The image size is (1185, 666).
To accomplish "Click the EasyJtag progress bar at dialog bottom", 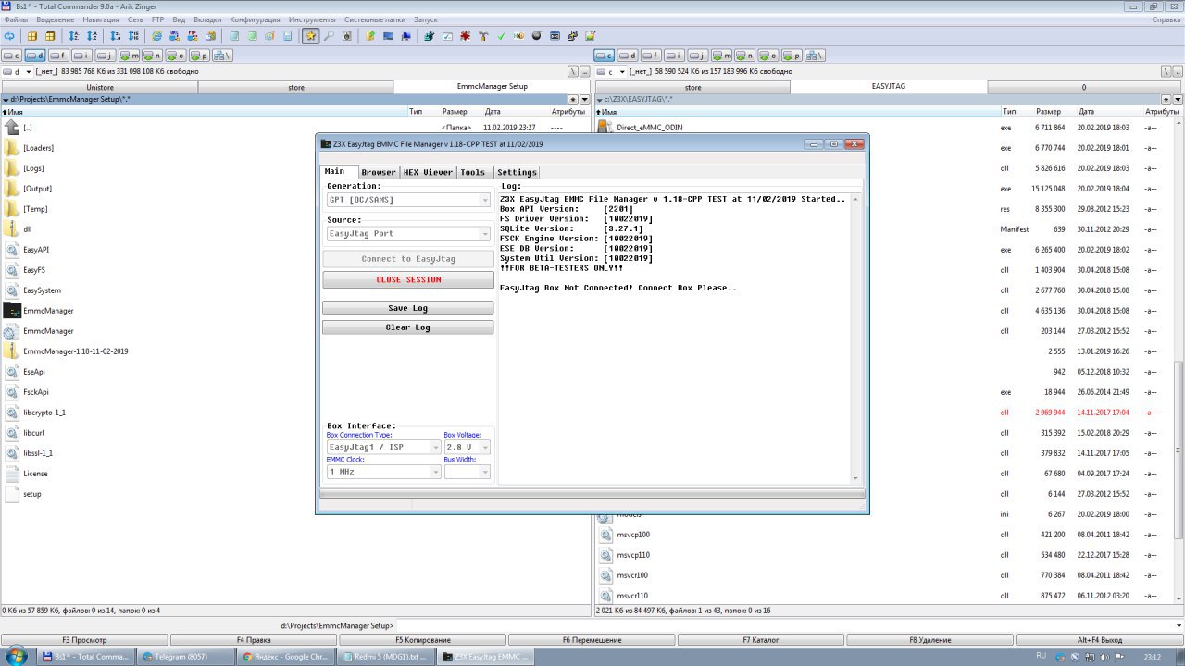I will click(591, 495).
